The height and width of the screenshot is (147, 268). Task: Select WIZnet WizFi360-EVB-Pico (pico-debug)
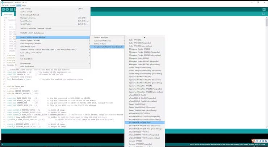145,128
